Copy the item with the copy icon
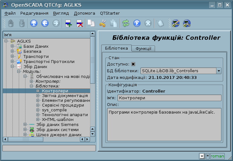The width and height of the screenshot is (233, 161). point(91,23)
